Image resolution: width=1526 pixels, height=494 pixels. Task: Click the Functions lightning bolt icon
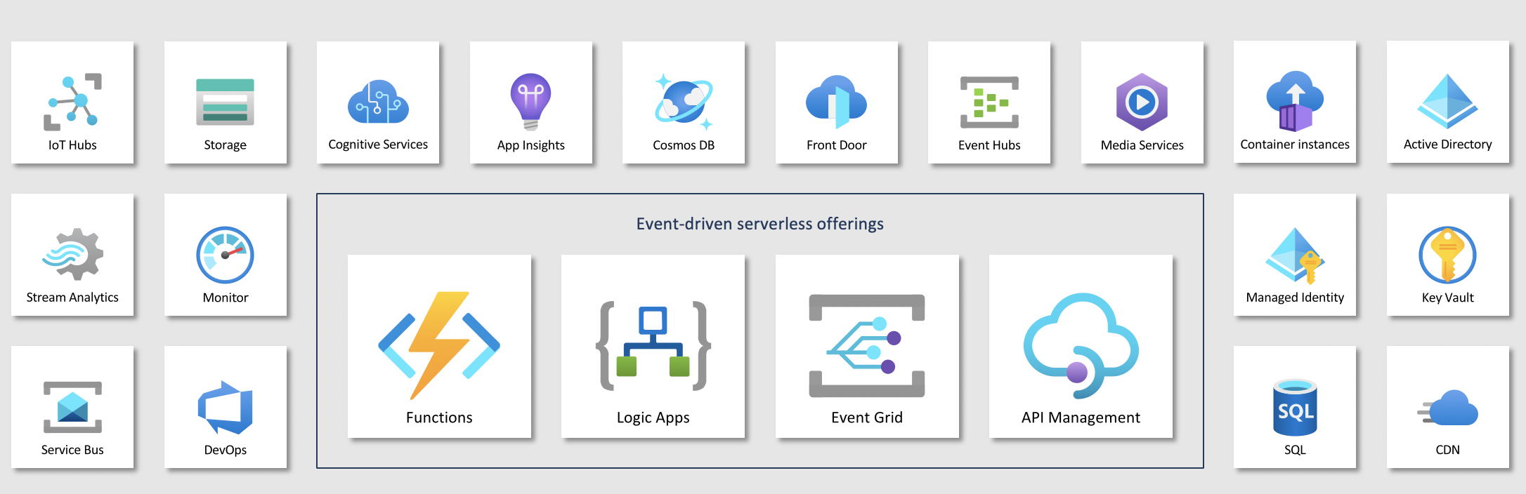coord(439,345)
